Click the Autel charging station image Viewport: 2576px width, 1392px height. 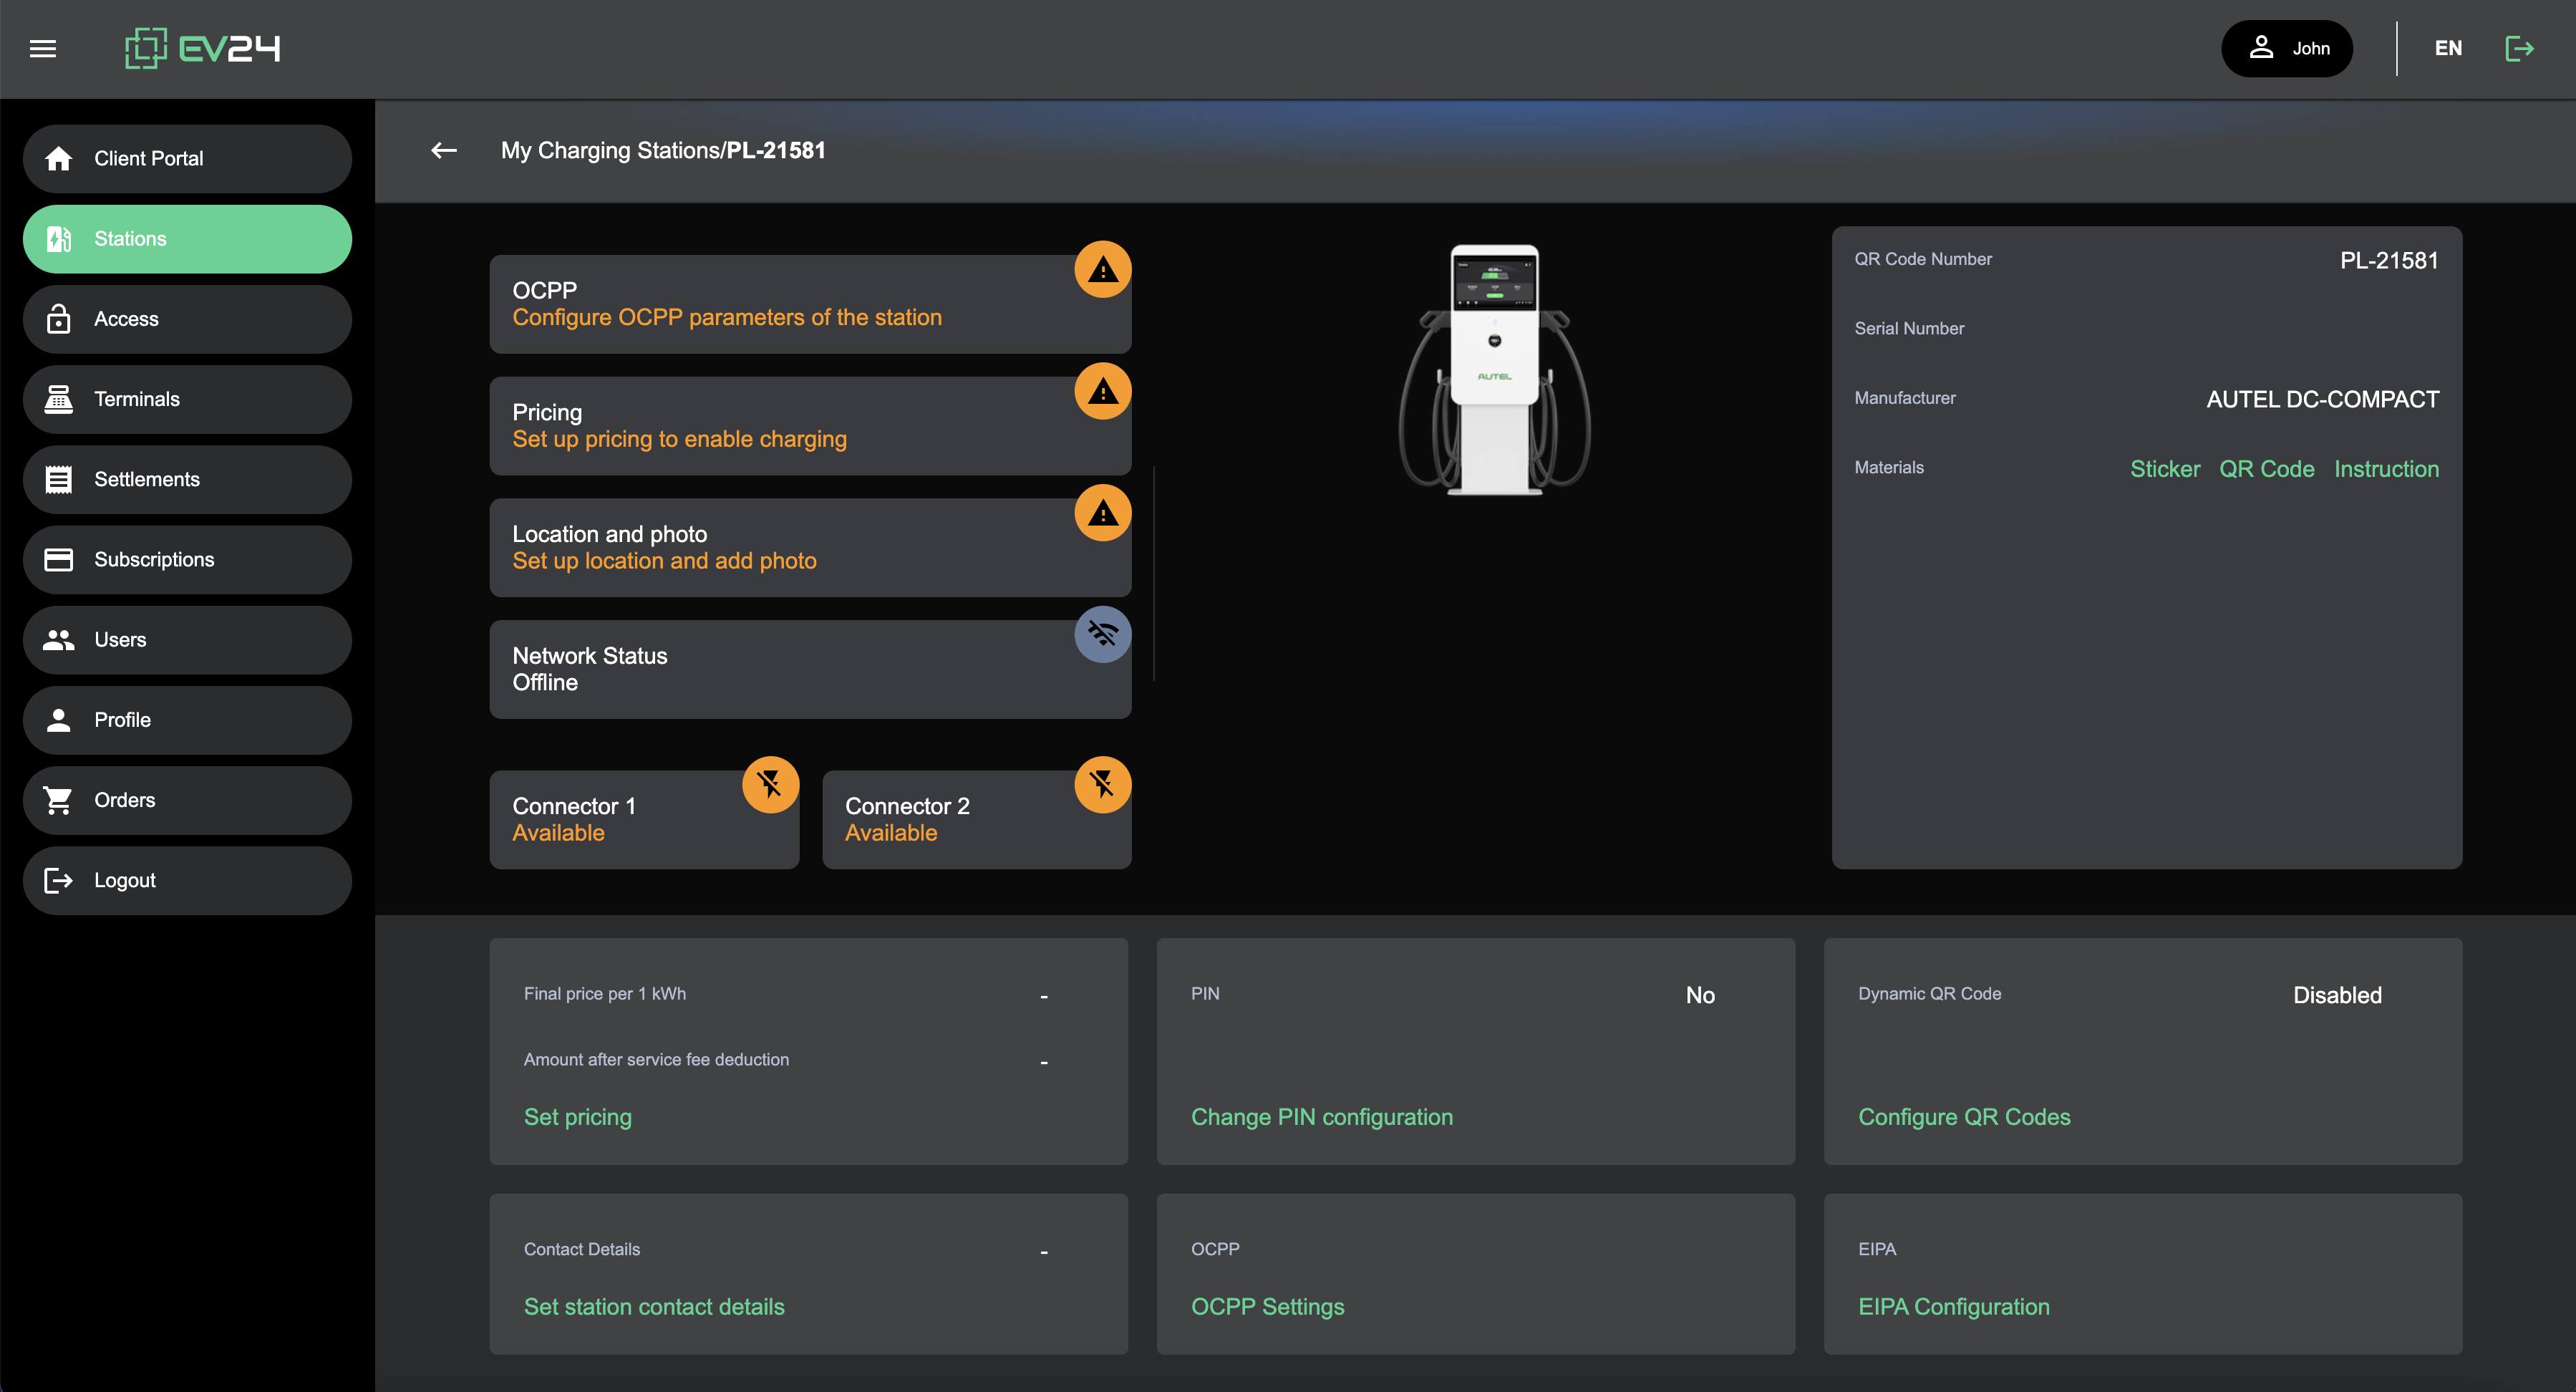click(x=1494, y=370)
